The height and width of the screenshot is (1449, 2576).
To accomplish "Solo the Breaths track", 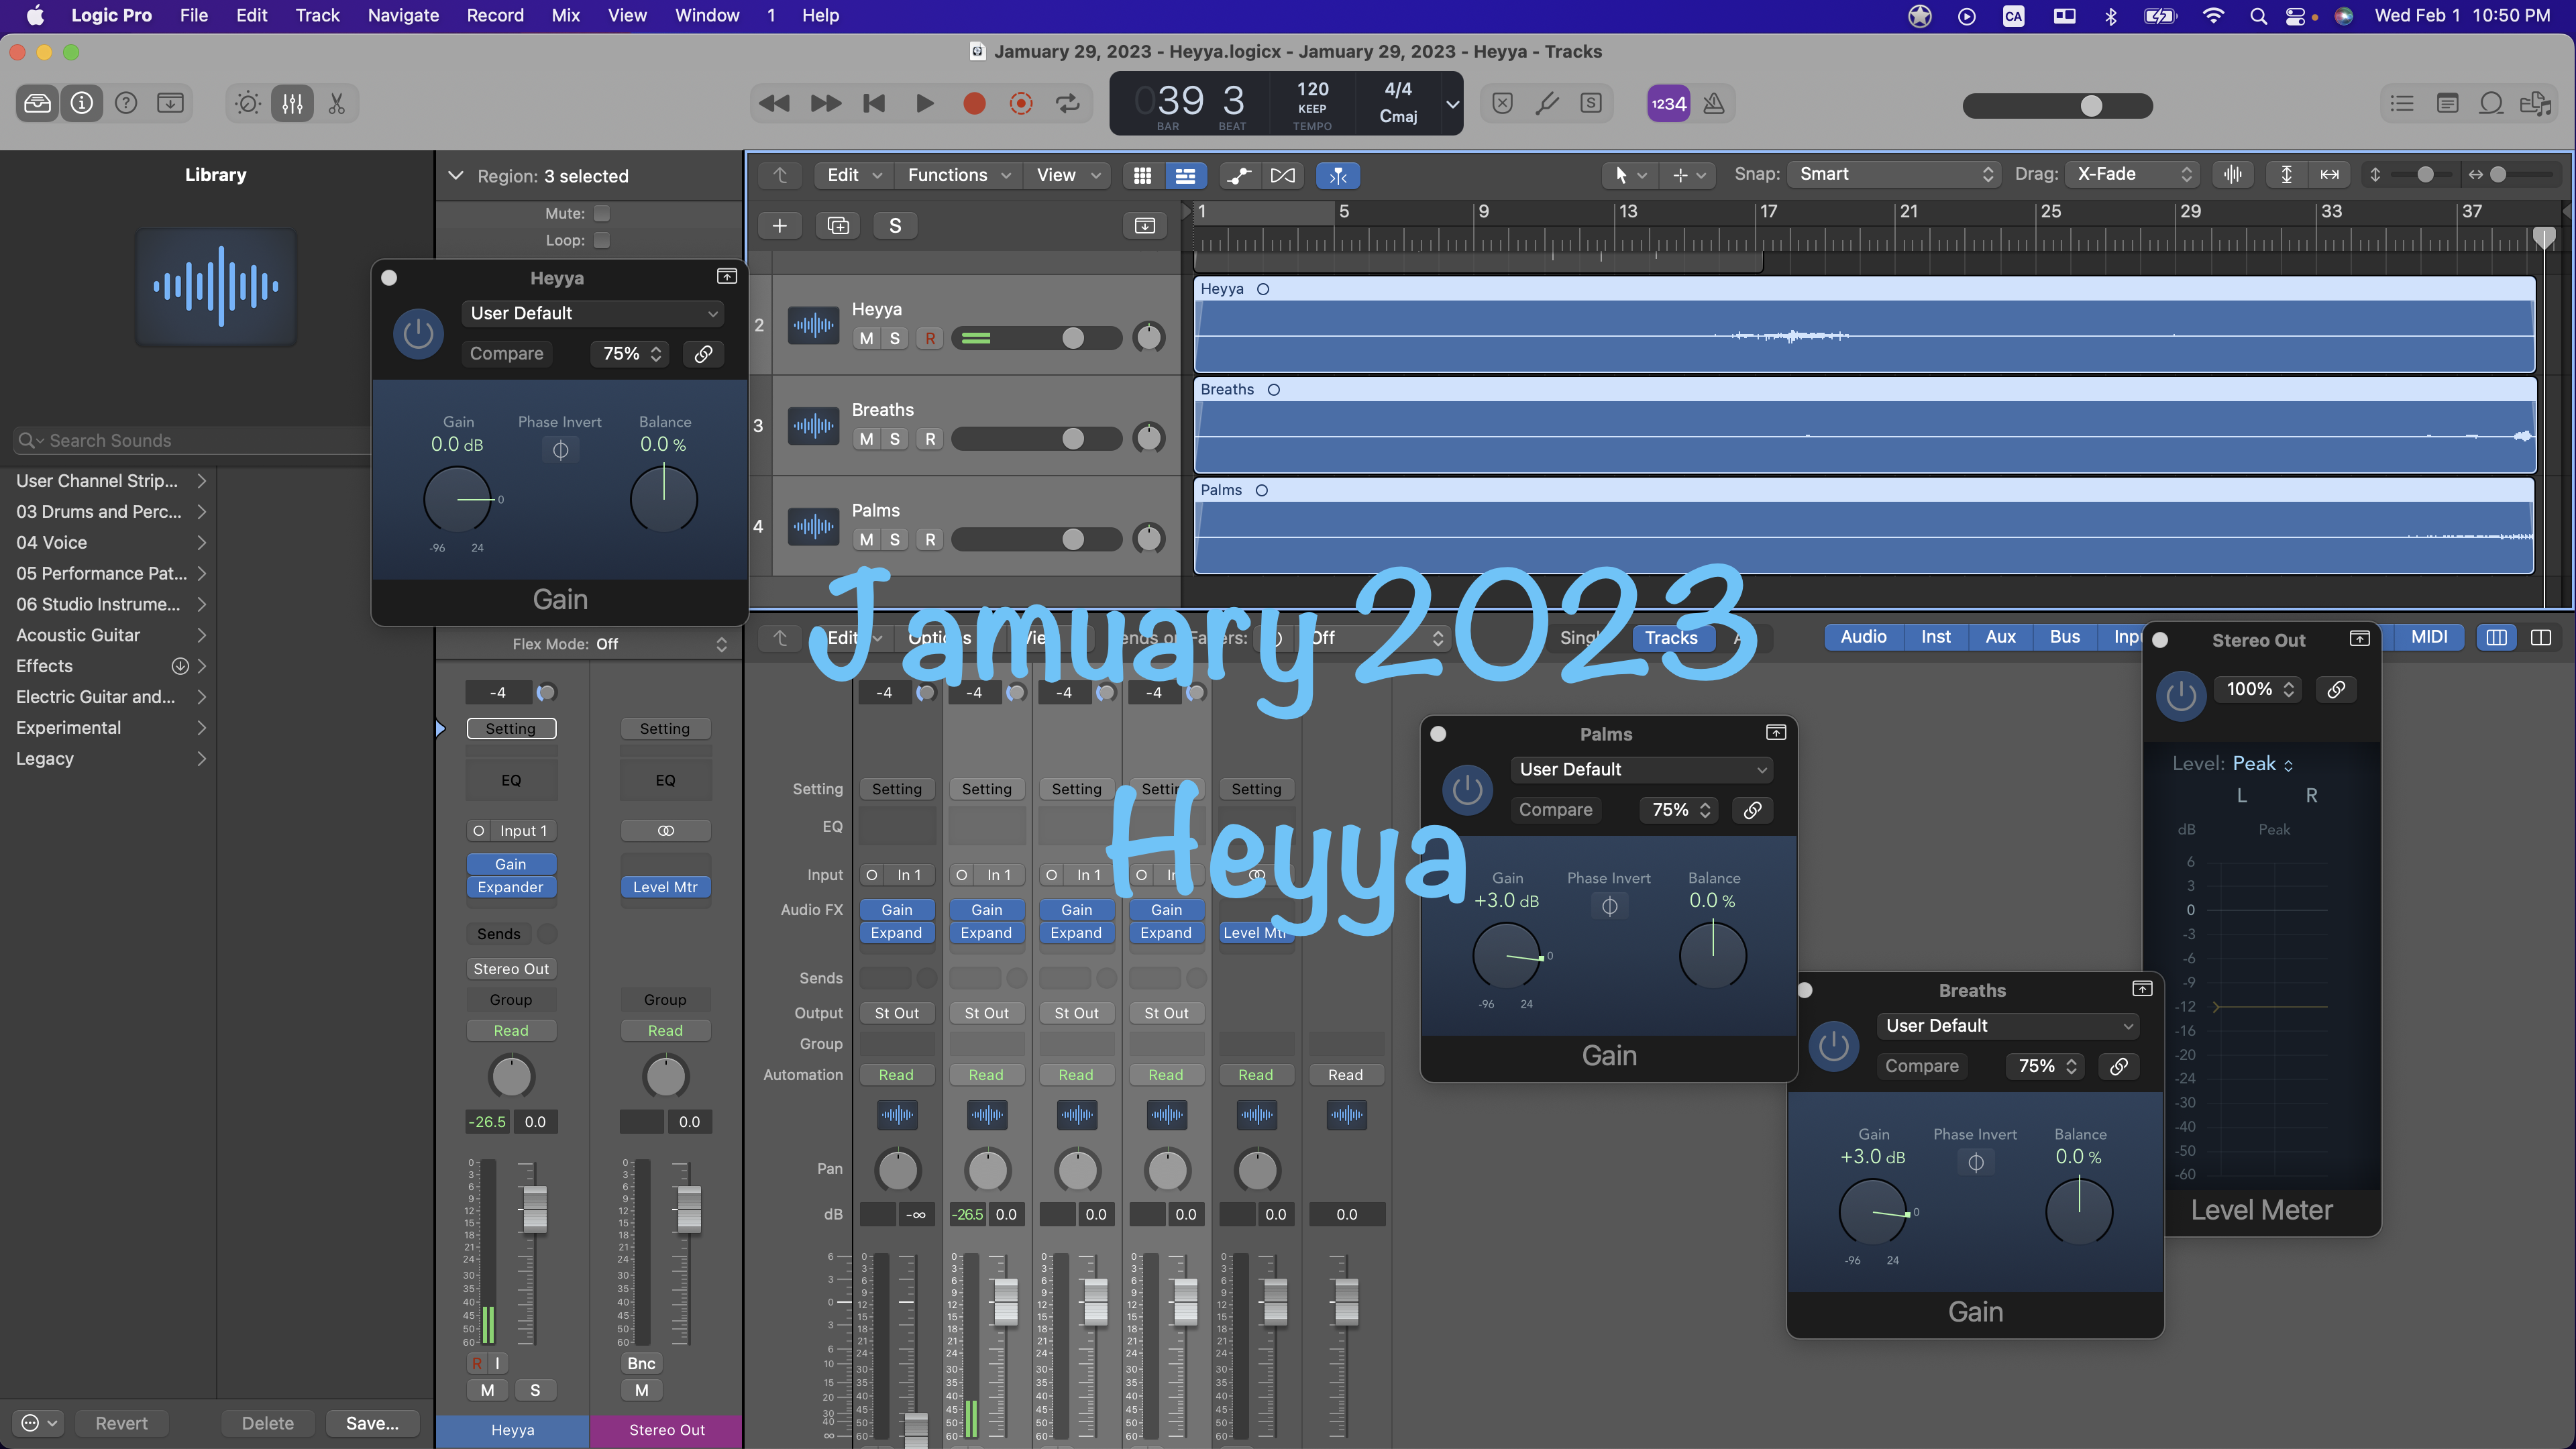I will click(895, 439).
